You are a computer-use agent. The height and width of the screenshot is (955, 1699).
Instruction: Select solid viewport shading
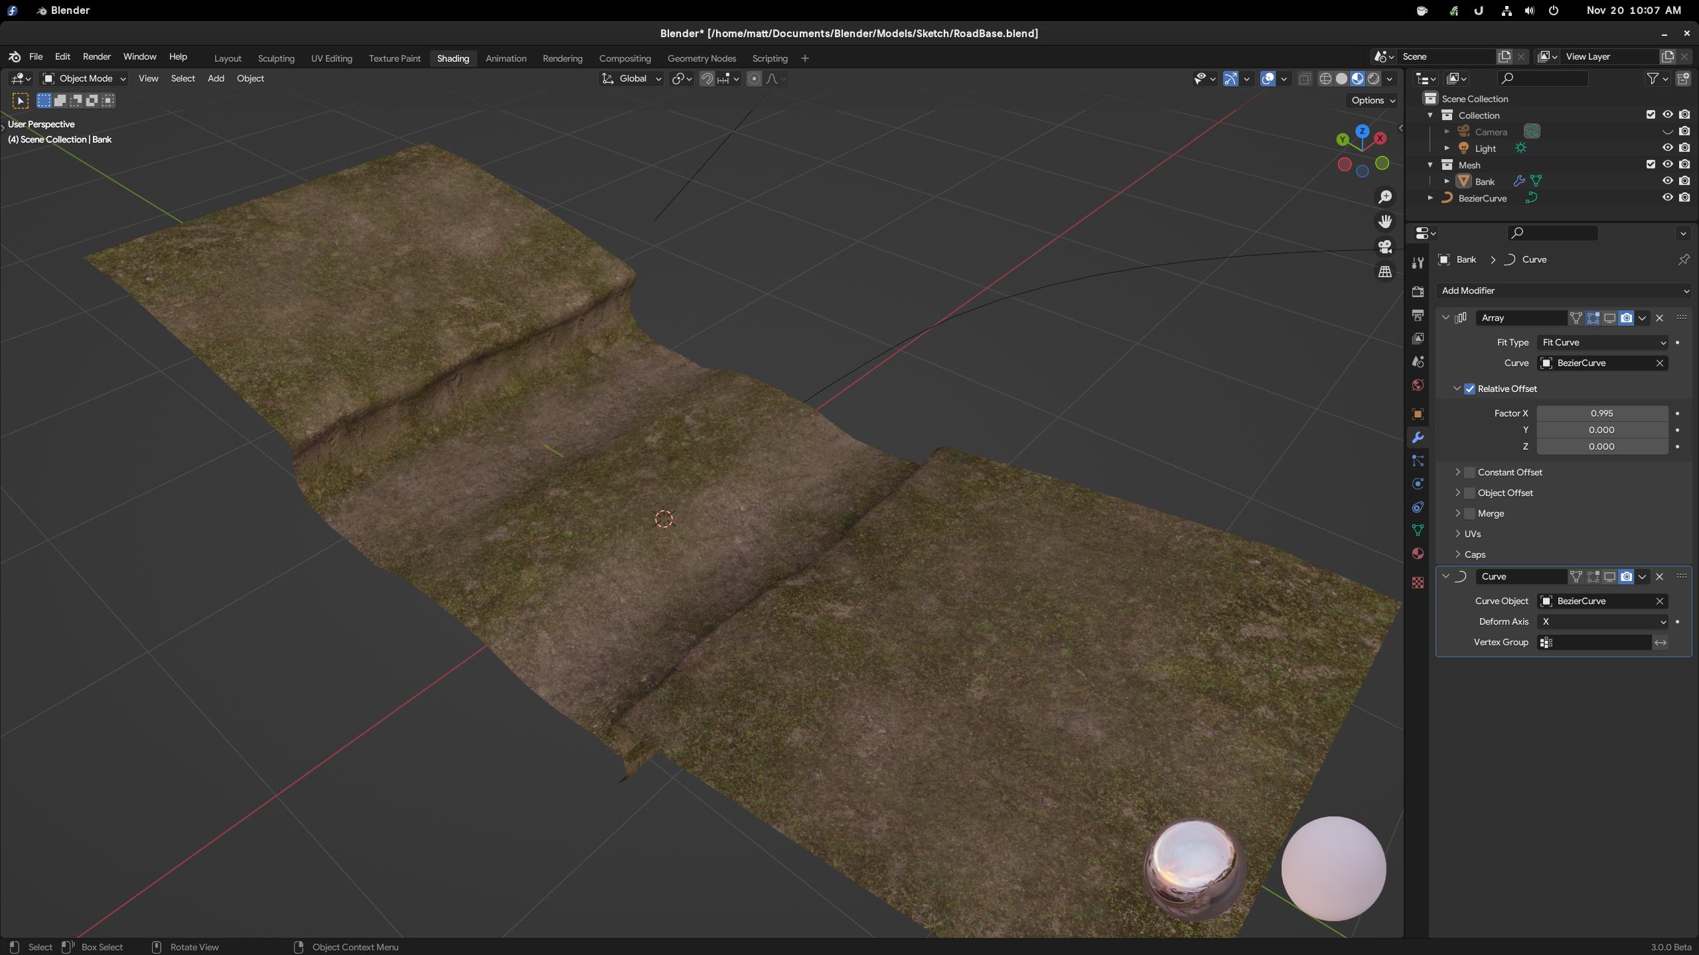coord(1341,78)
